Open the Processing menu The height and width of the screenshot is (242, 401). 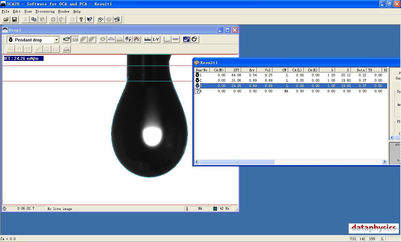[45, 12]
